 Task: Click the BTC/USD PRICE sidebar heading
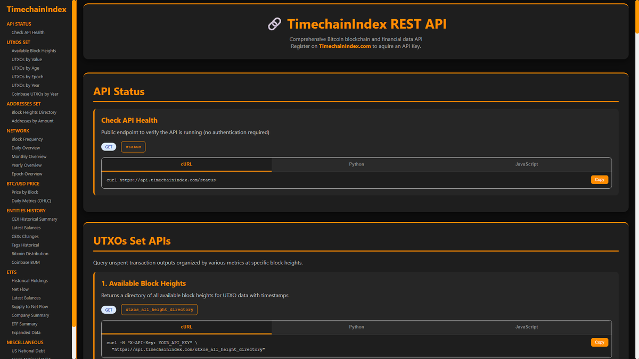(x=23, y=183)
